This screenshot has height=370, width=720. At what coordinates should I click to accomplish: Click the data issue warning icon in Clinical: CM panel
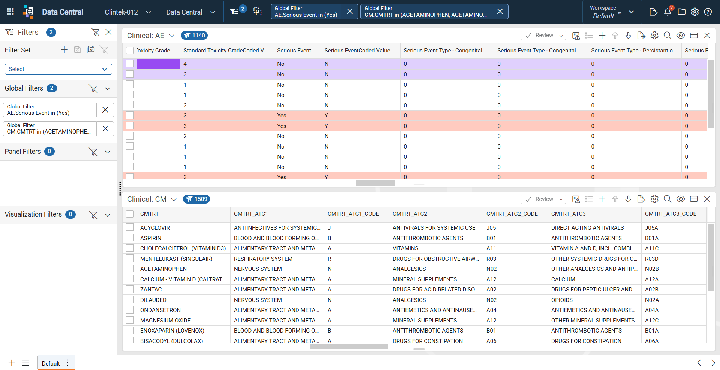pyautogui.click(x=576, y=199)
